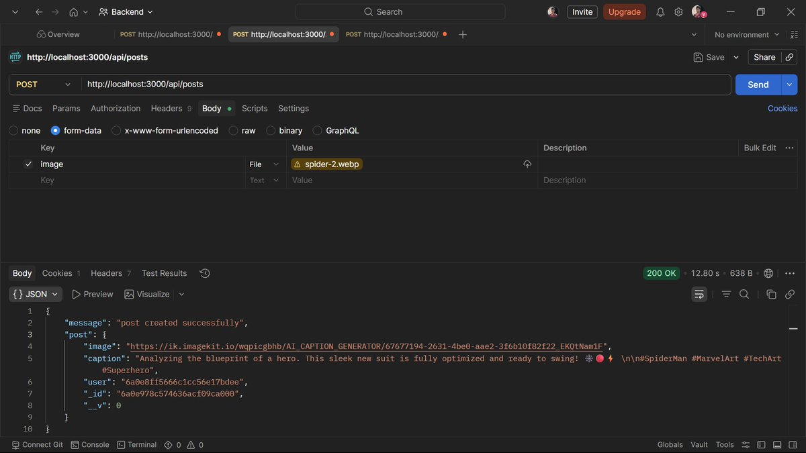This screenshot has height=453, width=806.
Task: Click the Invite button
Action: pyautogui.click(x=582, y=12)
